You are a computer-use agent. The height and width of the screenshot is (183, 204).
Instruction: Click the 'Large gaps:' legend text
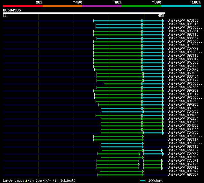tap(13, 181)
